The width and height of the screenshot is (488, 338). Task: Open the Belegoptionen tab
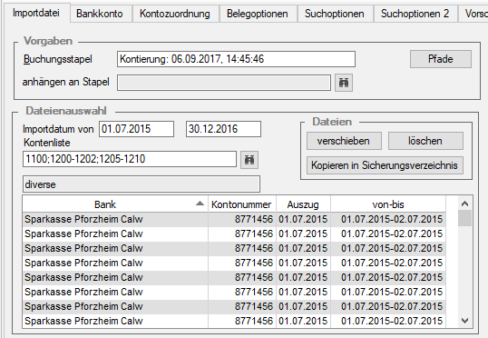coord(258,14)
